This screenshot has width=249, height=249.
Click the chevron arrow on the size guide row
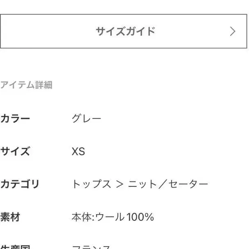pyautogui.click(x=233, y=32)
